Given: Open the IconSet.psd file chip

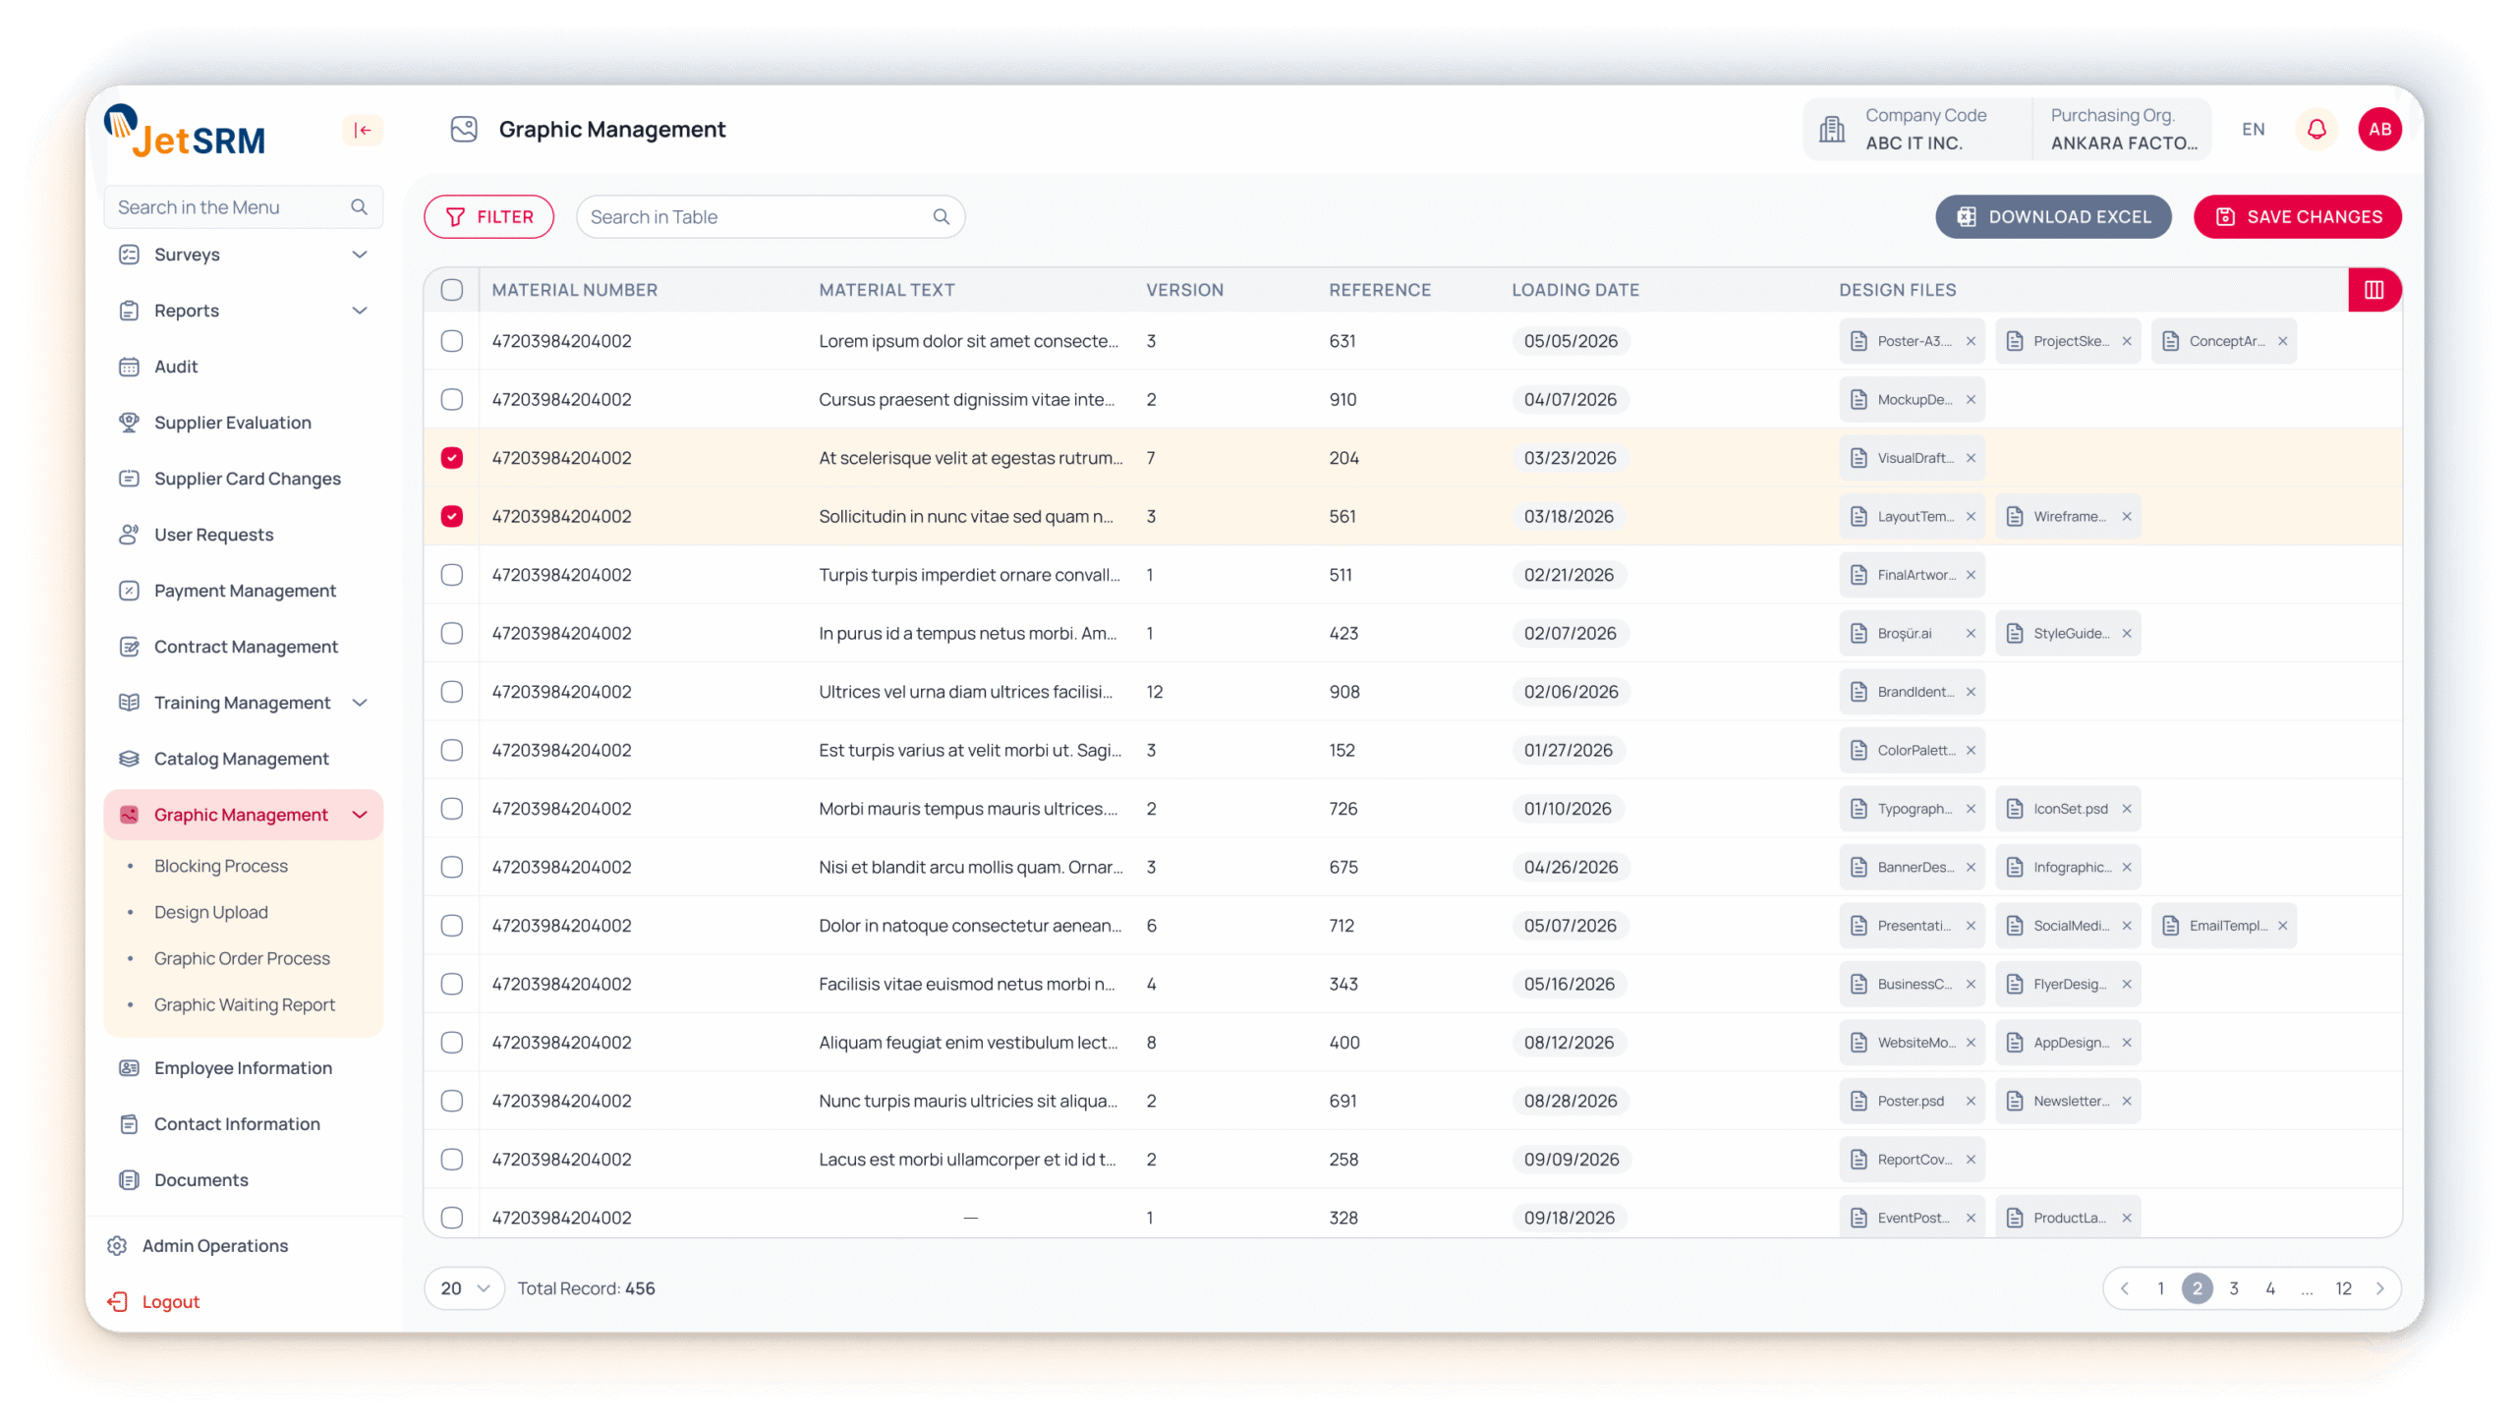Looking at the screenshot, I should (2069, 809).
